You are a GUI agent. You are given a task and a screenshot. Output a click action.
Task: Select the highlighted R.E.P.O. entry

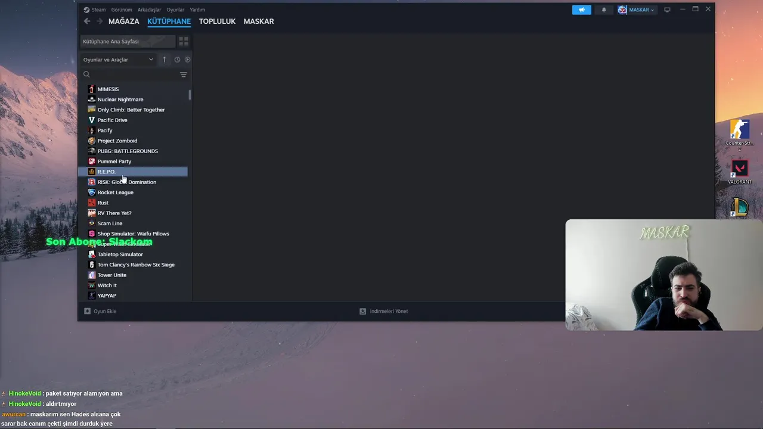[133, 172]
